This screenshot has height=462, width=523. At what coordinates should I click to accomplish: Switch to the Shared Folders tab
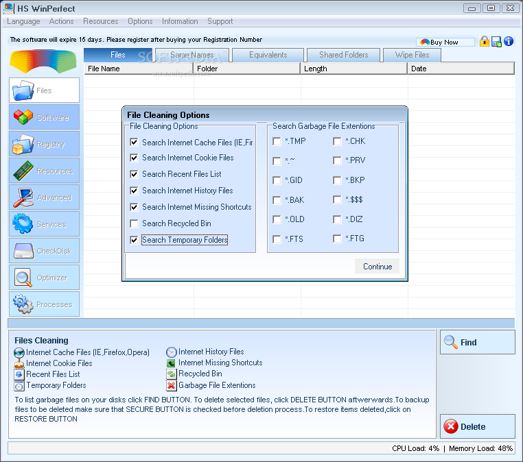344,55
